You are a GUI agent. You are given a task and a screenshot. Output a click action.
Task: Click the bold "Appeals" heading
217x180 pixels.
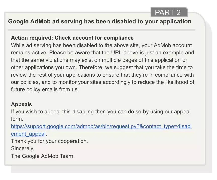click(x=21, y=104)
